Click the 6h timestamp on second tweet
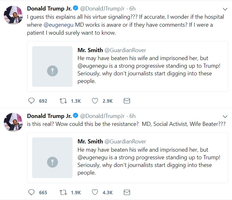The height and width of the screenshot is (200, 232). (132, 116)
